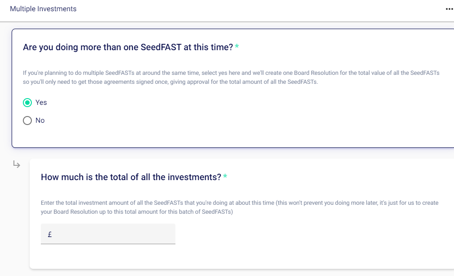Screen dimensions: 454x276
Task: Click the asterisk after the SeedFAST question
Action: coord(237,47)
